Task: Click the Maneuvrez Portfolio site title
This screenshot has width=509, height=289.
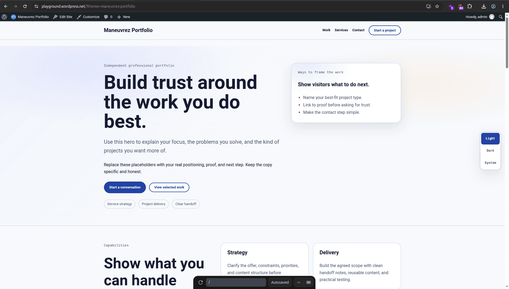Action: (x=128, y=30)
